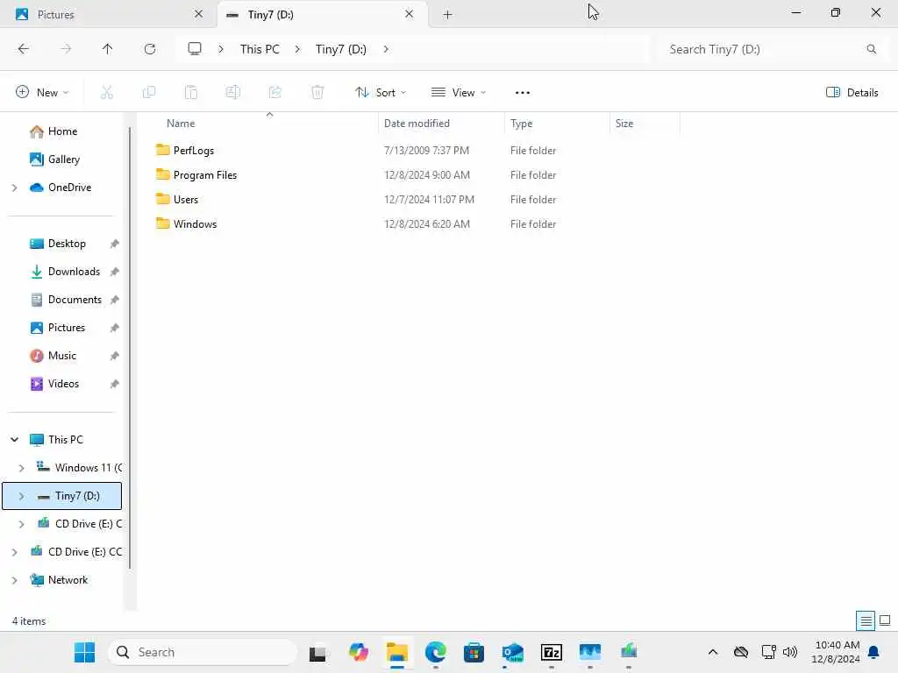
Task: Sort by the Name column header
Action: click(181, 124)
